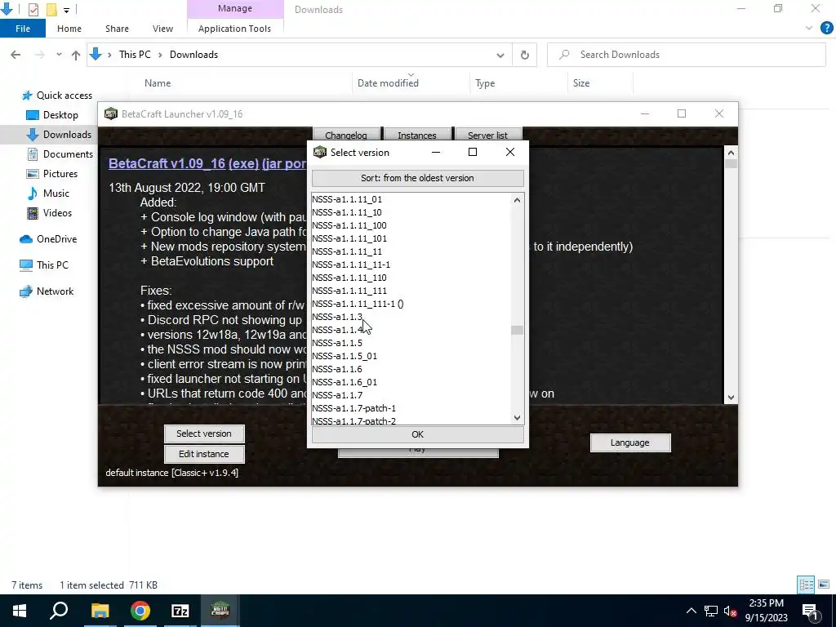Confirm version selection with OK

pos(417,434)
